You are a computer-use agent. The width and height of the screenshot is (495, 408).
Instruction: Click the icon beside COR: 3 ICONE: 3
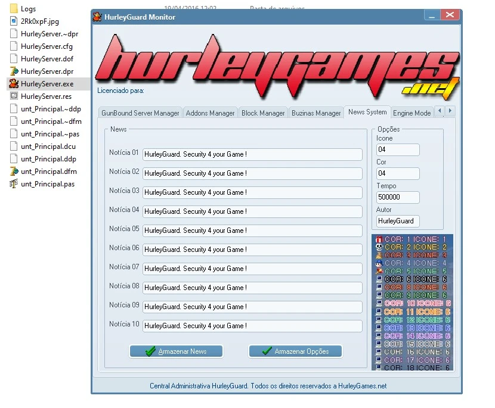tap(379, 255)
